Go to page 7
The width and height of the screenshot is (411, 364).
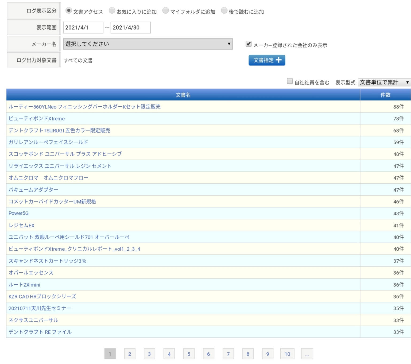tap(228, 354)
